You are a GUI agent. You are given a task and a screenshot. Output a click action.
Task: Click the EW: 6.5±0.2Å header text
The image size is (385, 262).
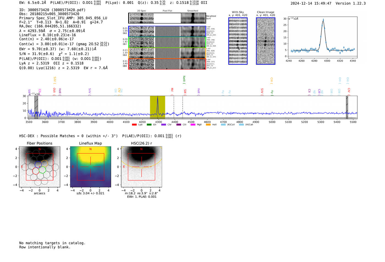pyautogui.click(x=33, y=3)
